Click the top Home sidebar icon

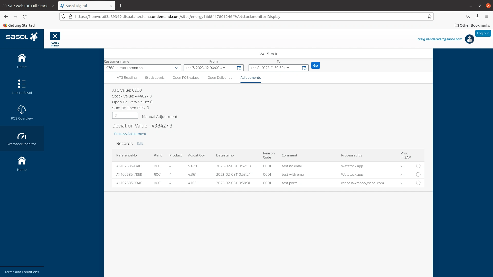22,58
